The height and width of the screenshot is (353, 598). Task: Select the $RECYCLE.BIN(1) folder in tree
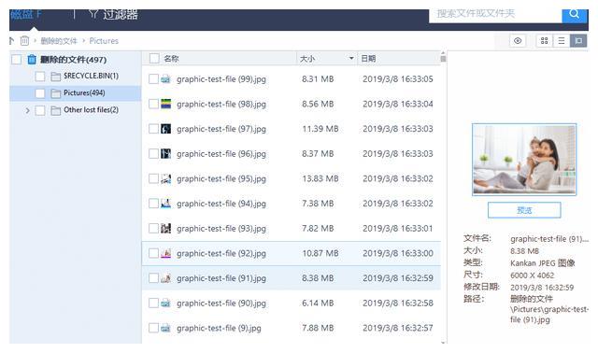pos(91,76)
